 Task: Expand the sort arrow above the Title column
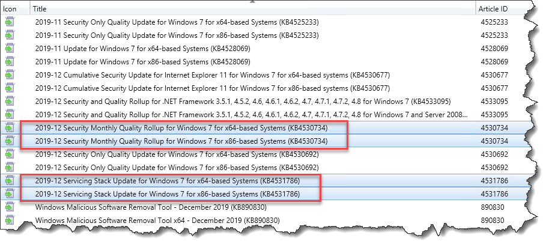[x=252, y=2]
